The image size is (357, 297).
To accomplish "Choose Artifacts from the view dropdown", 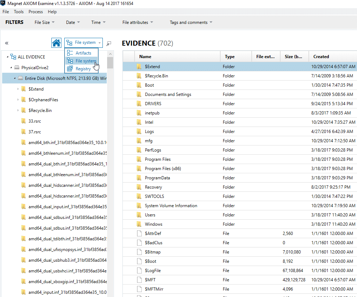I will (81, 53).
